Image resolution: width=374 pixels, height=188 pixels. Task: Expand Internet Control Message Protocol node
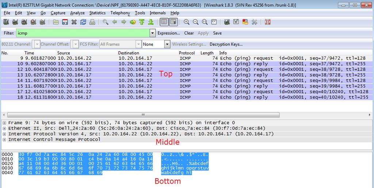[x=4, y=140]
